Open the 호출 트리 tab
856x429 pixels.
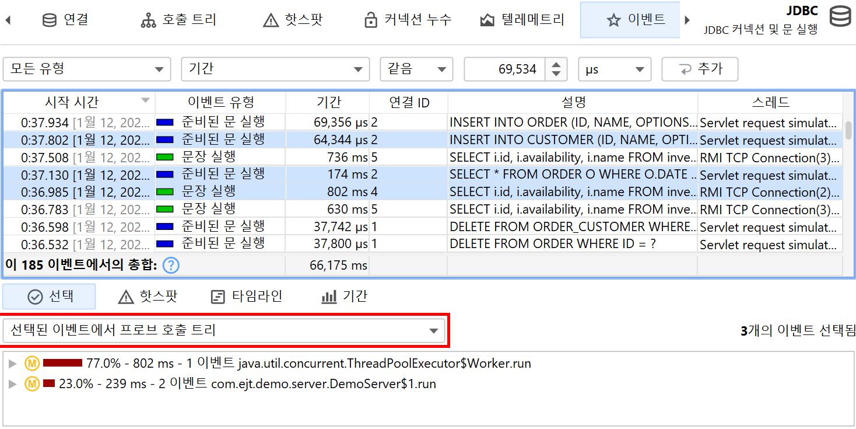178,20
